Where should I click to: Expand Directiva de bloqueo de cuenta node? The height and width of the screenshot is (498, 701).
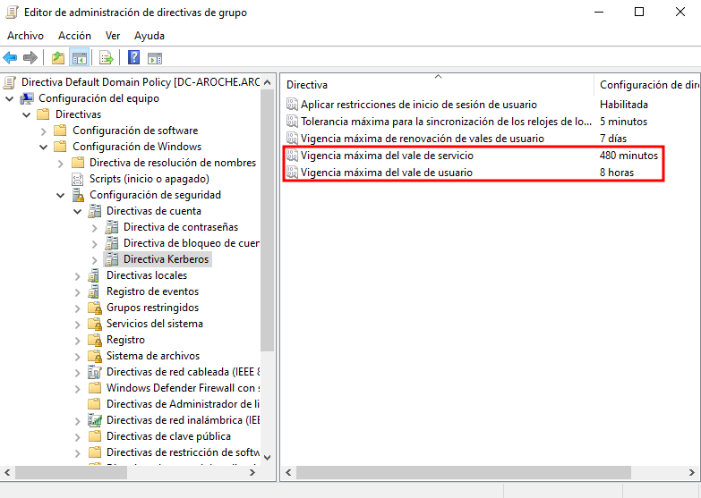click(94, 244)
